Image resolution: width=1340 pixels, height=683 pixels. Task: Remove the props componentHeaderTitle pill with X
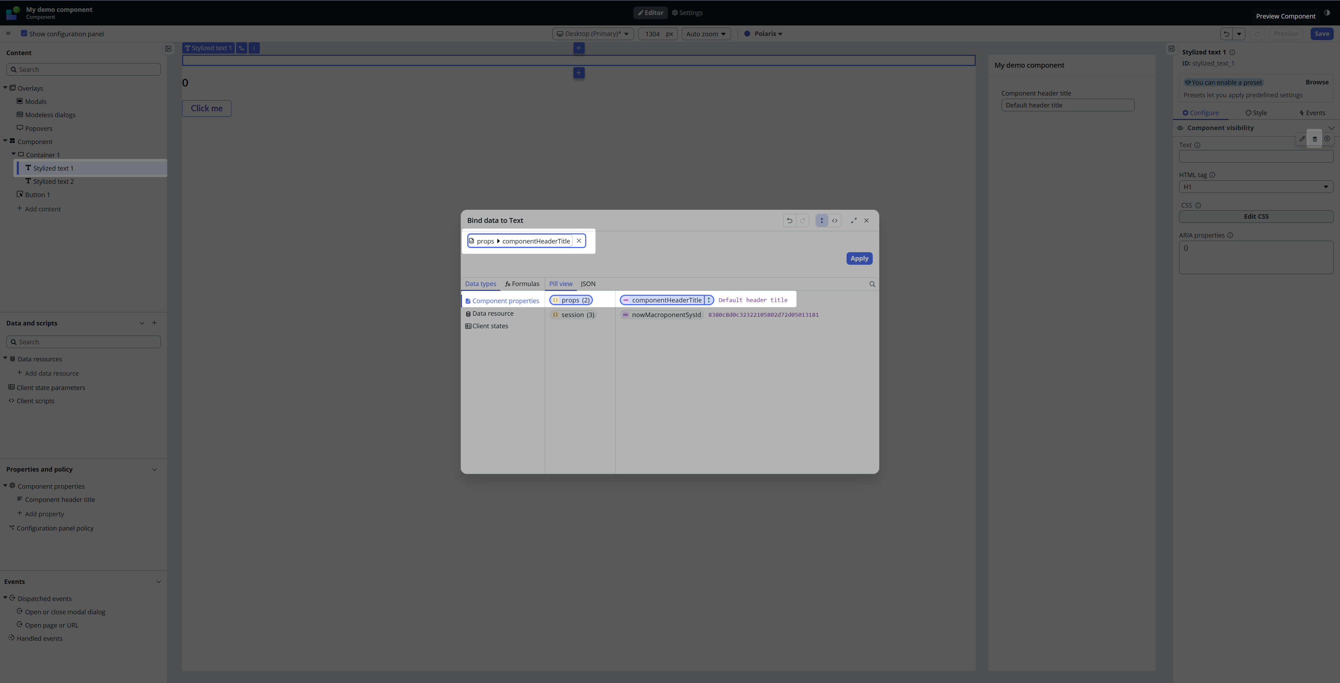[579, 241]
